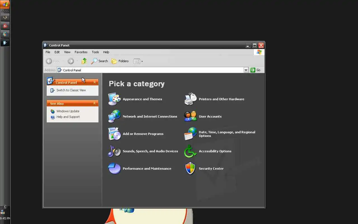Click the taskbar clock
Viewport: 358px width, 224px height.
(x=5, y=218)
